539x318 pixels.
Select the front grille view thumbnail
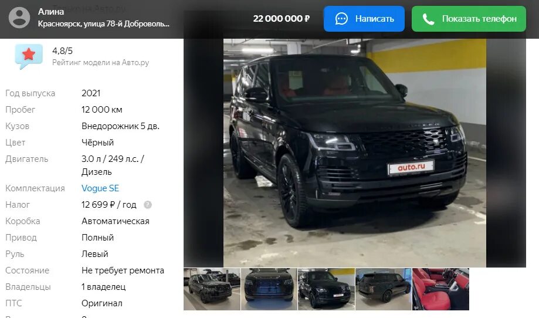pos(269,289)
